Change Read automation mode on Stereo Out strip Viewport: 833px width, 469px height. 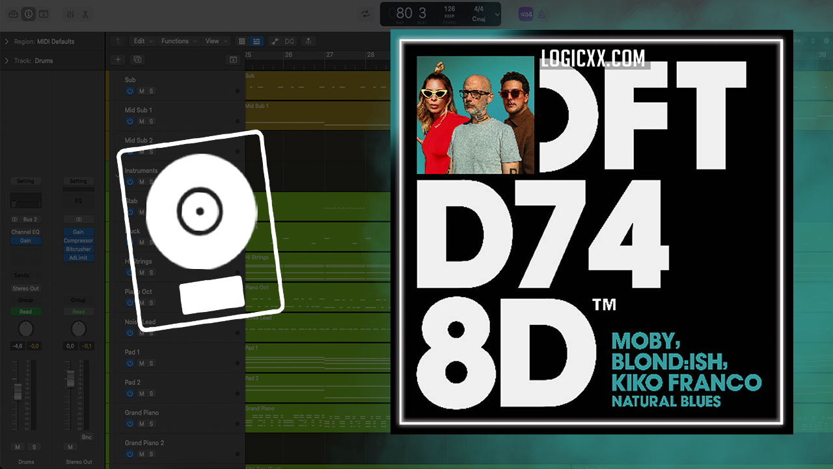[x=78, y=312]
